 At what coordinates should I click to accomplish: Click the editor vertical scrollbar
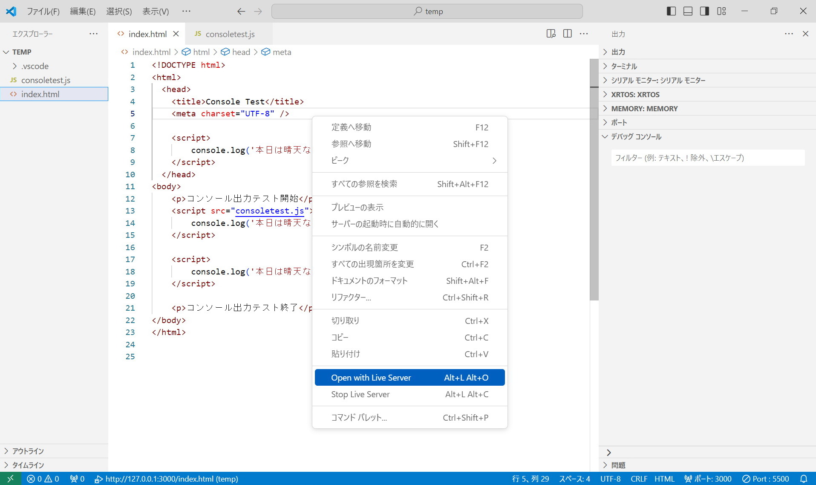tap(594, 179)
